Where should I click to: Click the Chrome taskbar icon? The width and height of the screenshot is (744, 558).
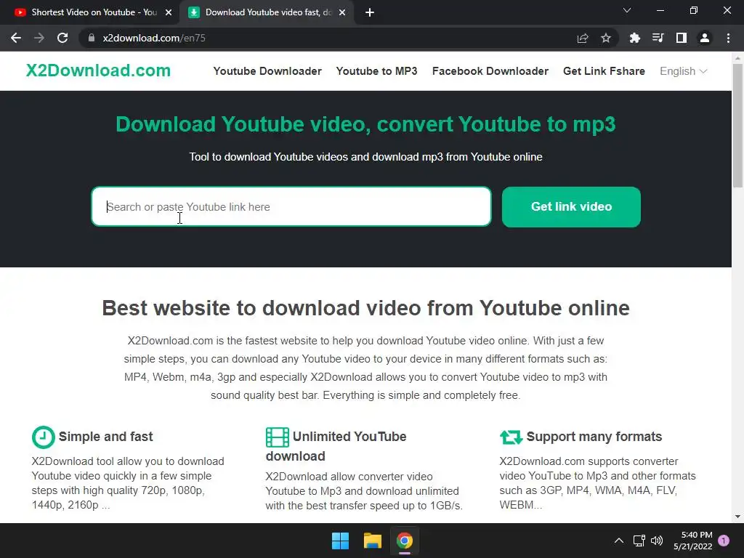405,541
